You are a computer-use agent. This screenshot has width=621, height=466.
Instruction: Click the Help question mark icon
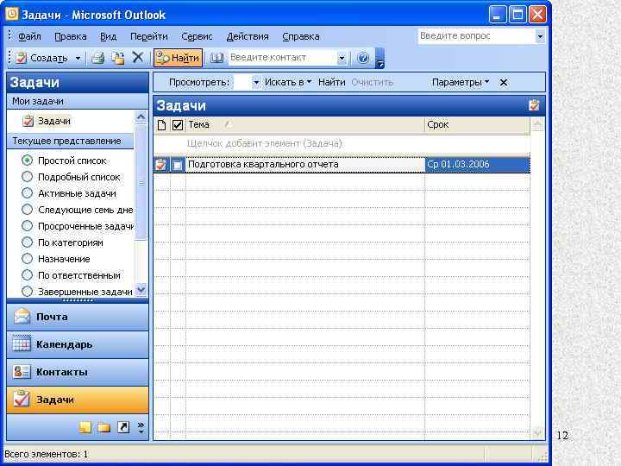point(363,59)
